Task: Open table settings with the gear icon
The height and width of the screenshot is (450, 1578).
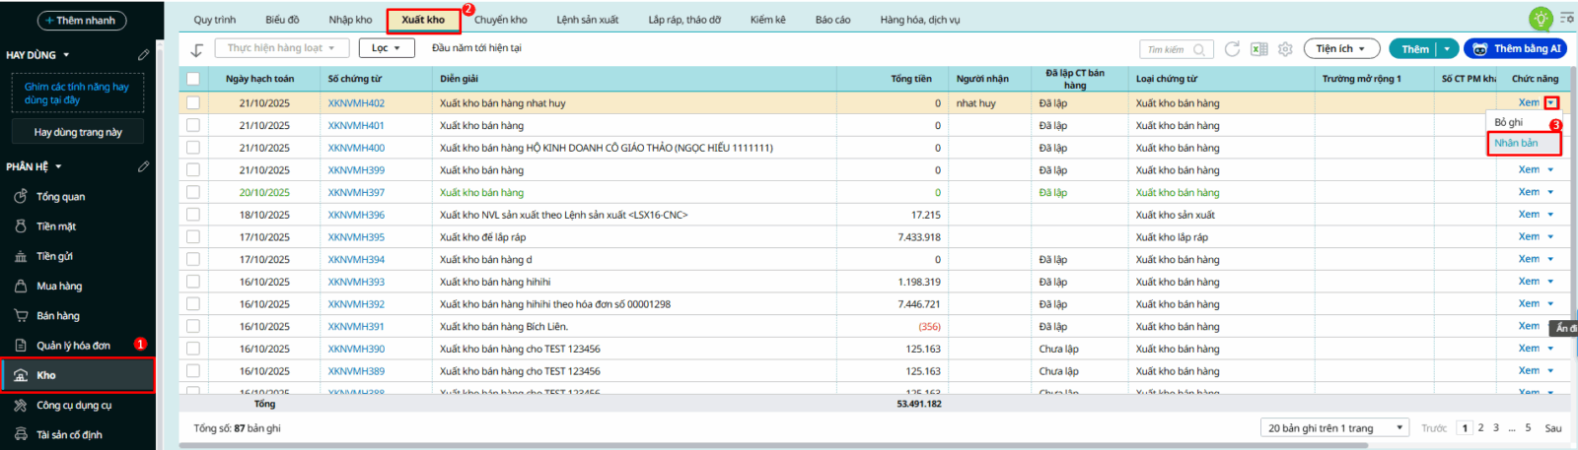Action: point(1285,49)
